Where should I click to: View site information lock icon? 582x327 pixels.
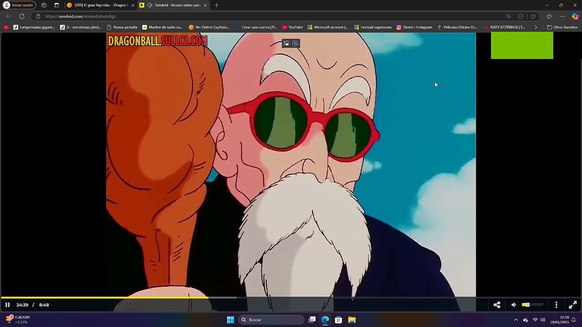(x=38, y=16)
